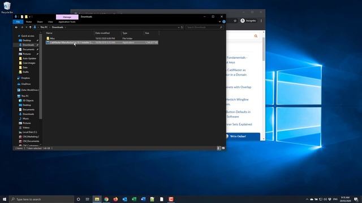The image size is (362, 203).
Task: Click Downloads in the address breadcrumb
Action: pyautogui.click(x=58, y=27)
